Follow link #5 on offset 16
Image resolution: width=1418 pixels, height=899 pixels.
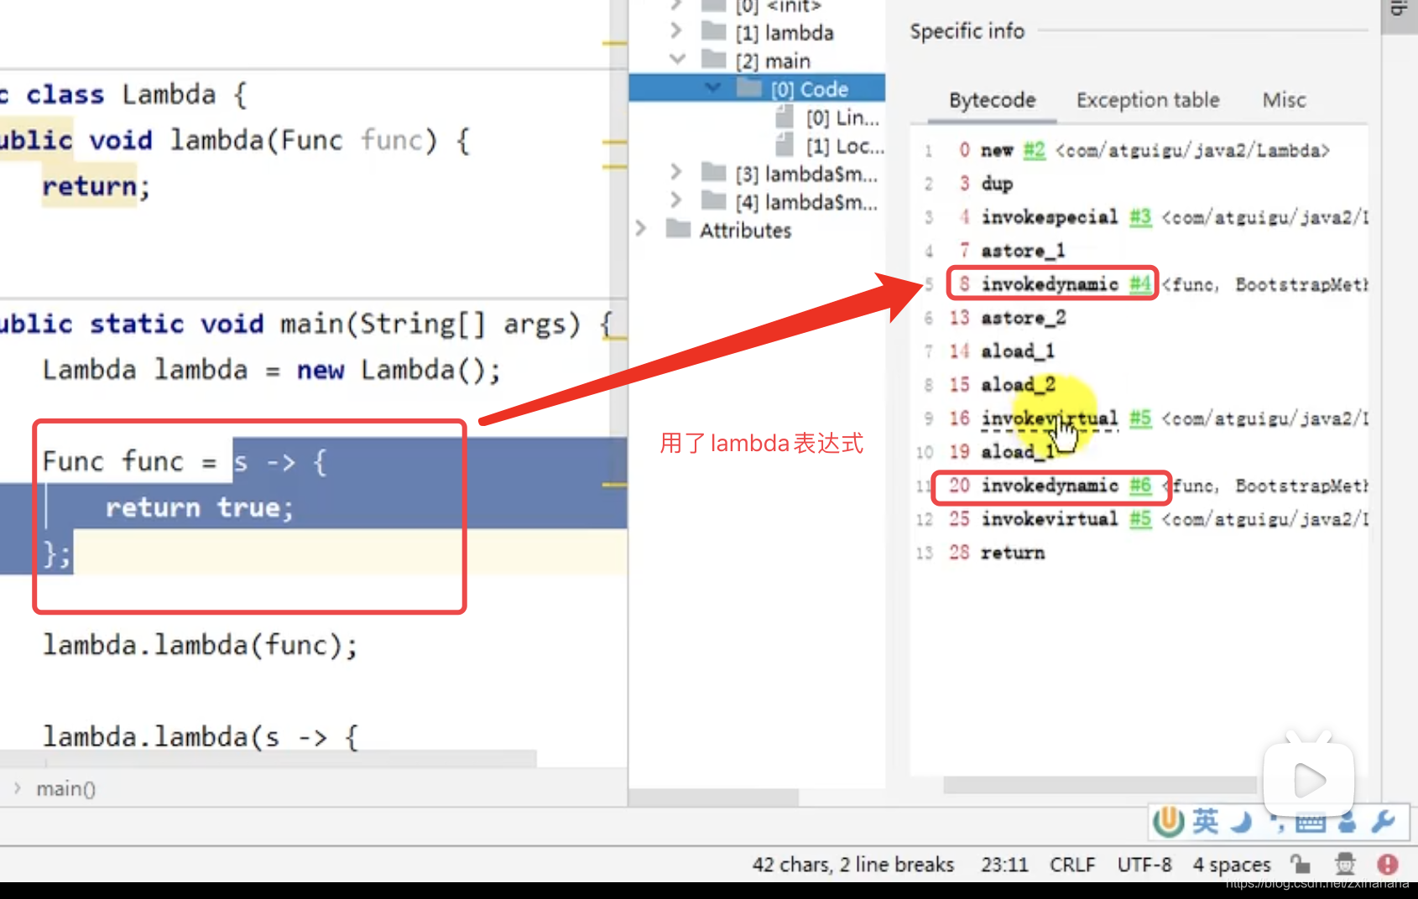1140,418
